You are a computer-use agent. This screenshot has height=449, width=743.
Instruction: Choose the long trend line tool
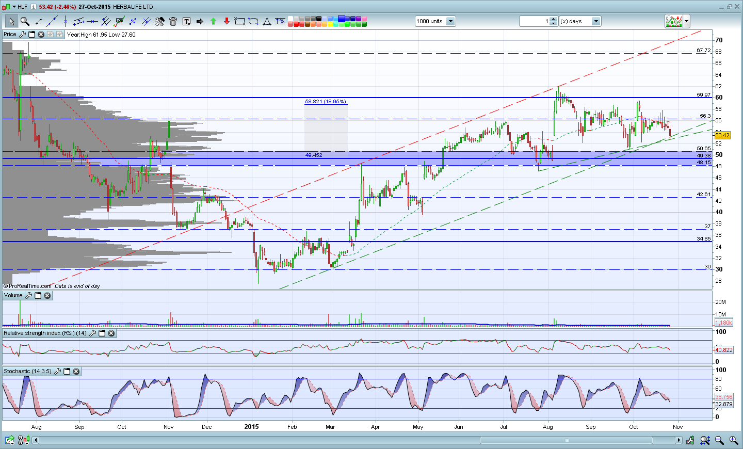click(52, 21)
